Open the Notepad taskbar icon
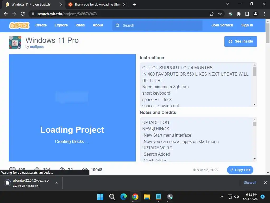The width and height of the screenshot is (270, 203). point(158,197)
